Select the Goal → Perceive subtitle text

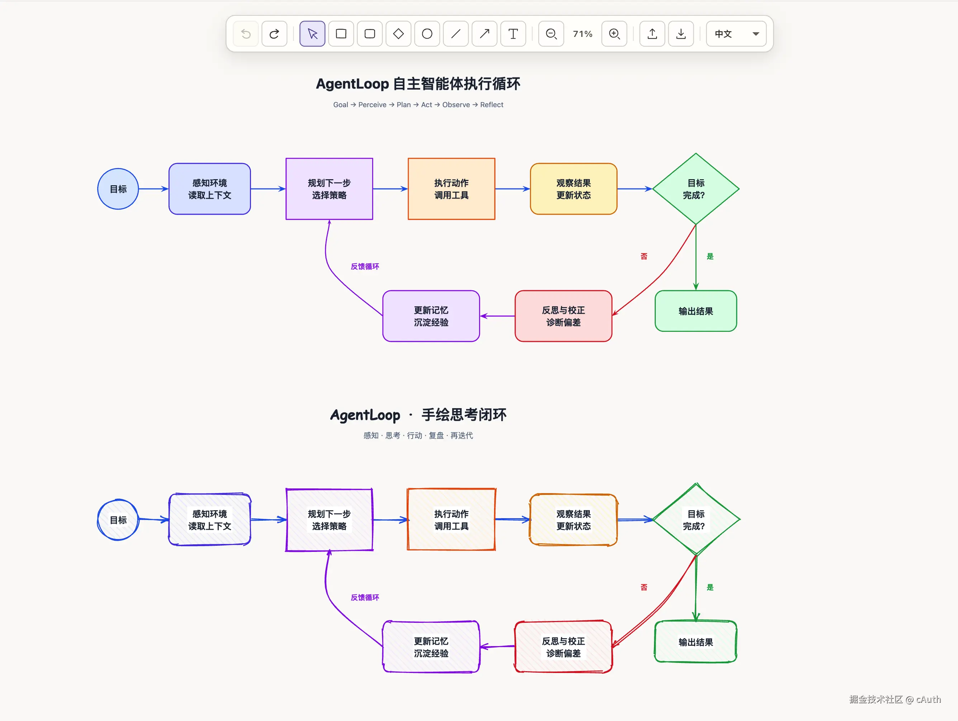coord(418,105)
